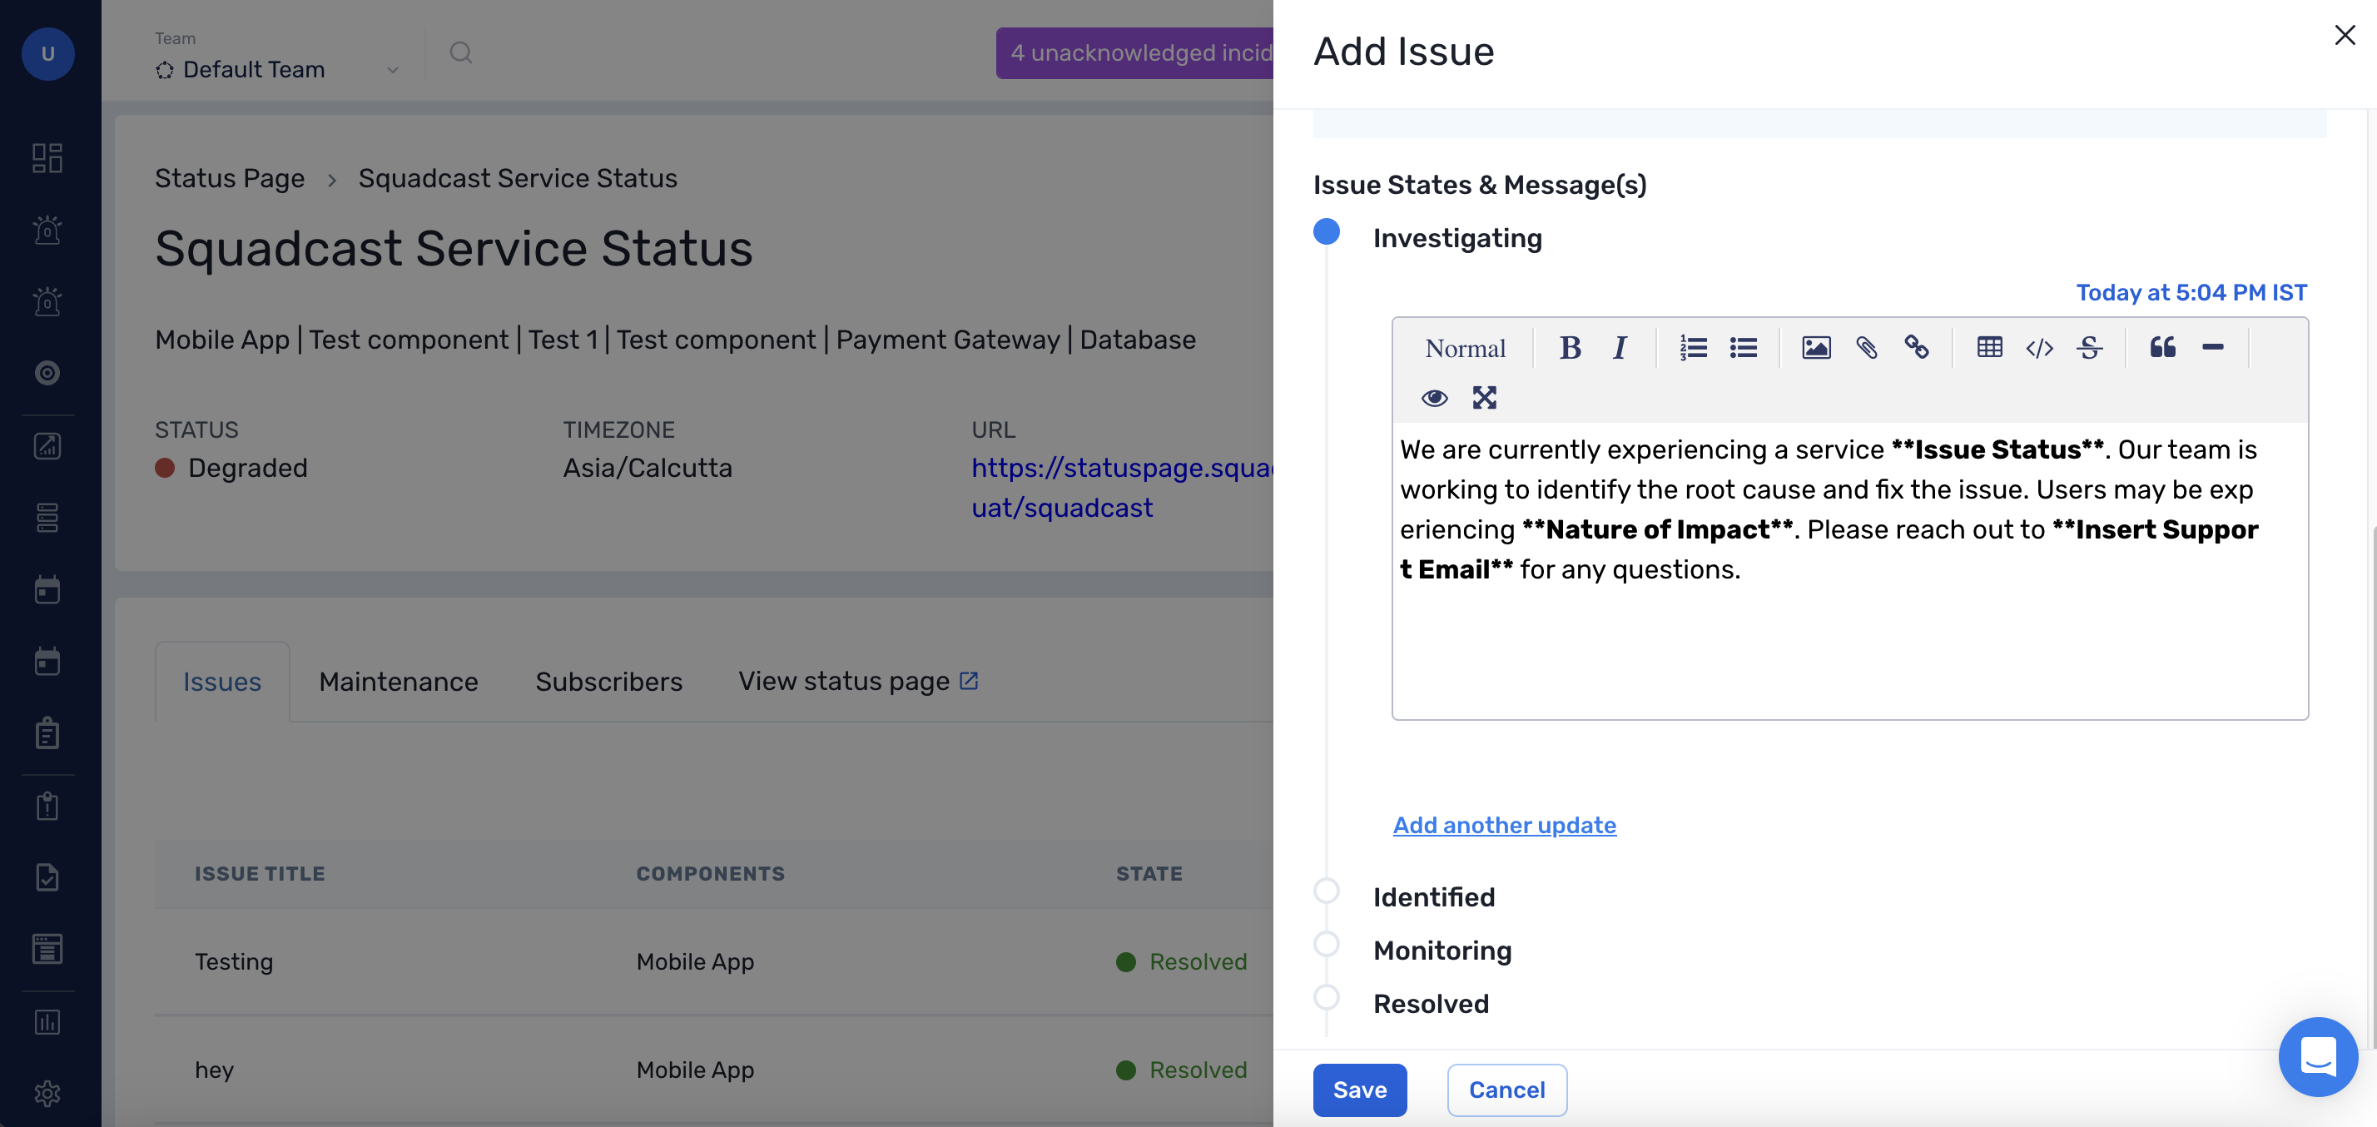This screenshot has width=2377, height=1127.
Task: Open the Normal paragraph style dropdown
Action: [x=1466, y=348]
